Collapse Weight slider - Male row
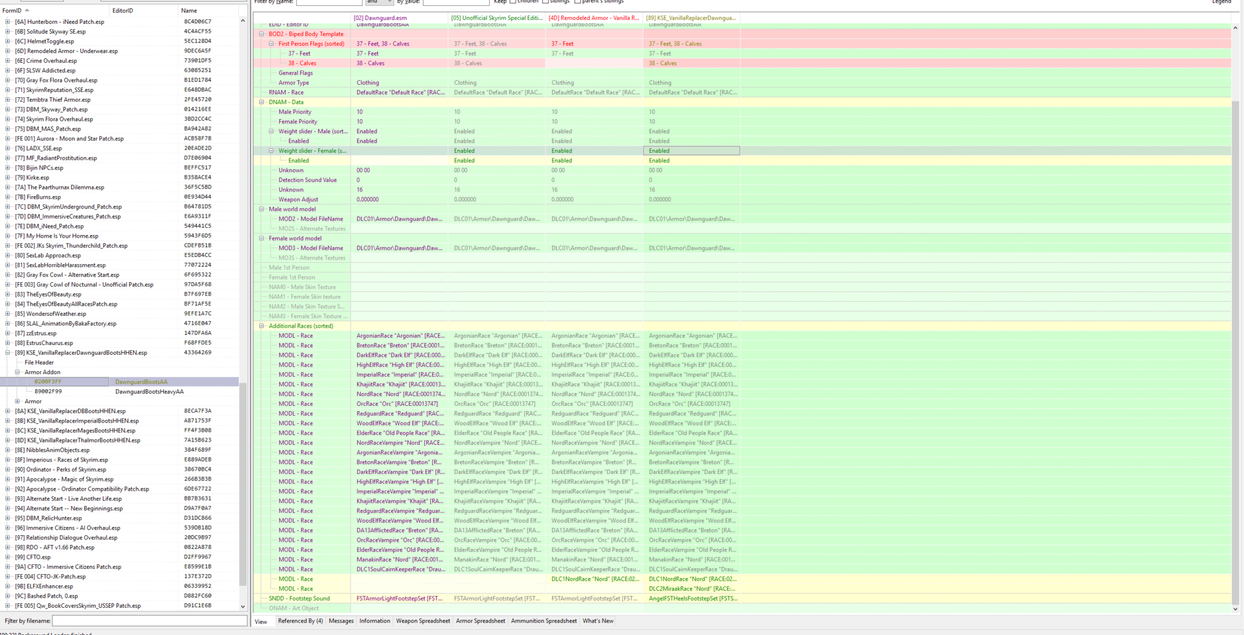 pyautogui.click(x=271, y=131)
